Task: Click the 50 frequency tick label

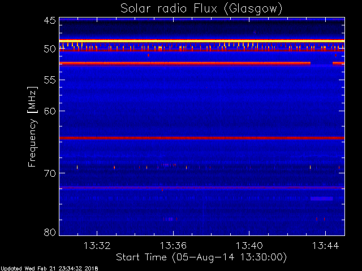Action: pos(50,49)
